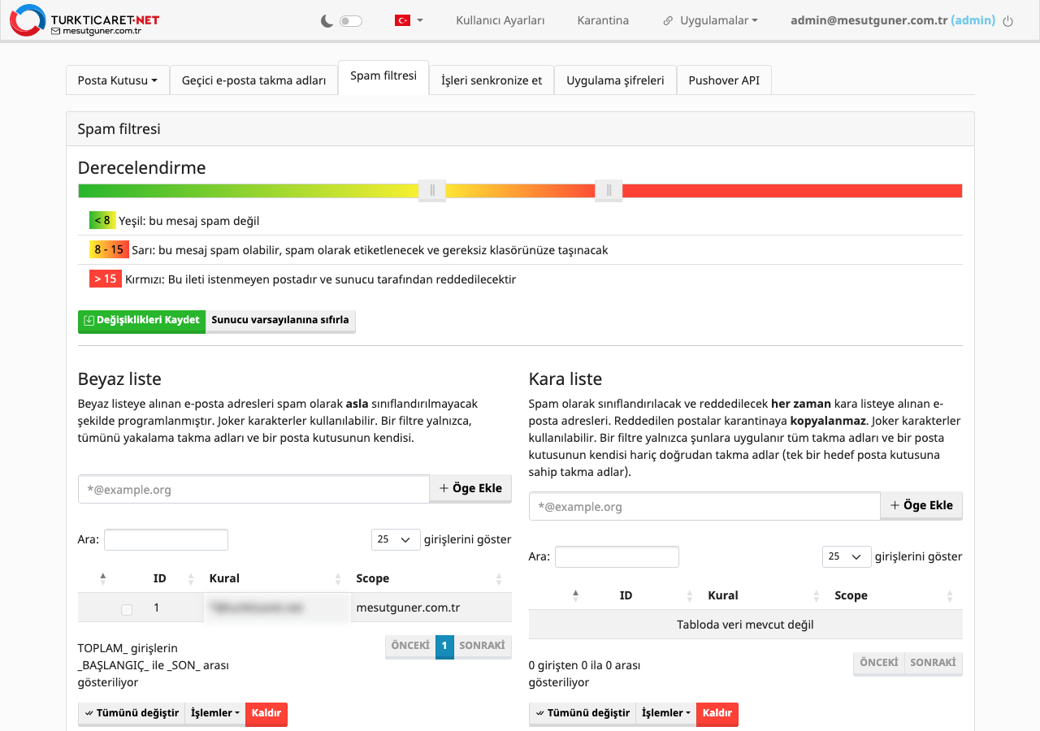
Task: Sort Kara liste by Scope column
Action: [x=895, y=595]
